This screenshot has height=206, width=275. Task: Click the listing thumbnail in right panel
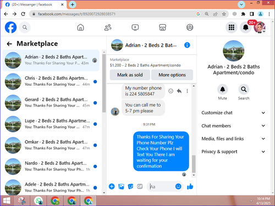point(234,51)
